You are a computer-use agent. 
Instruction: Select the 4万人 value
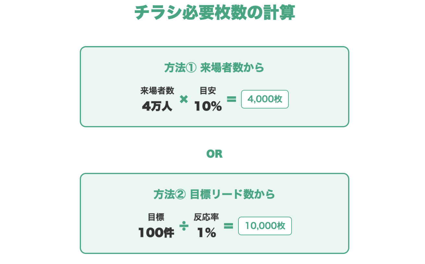(x=157, y=106)
